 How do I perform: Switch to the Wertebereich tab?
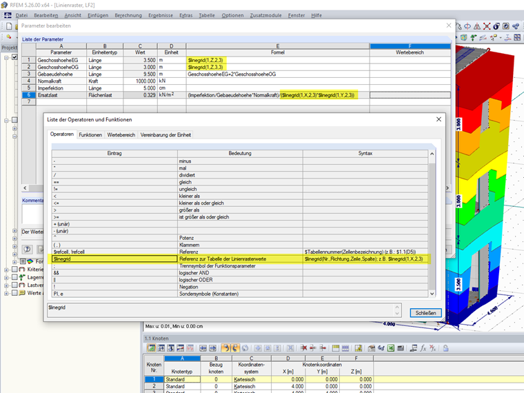[121, 134]
